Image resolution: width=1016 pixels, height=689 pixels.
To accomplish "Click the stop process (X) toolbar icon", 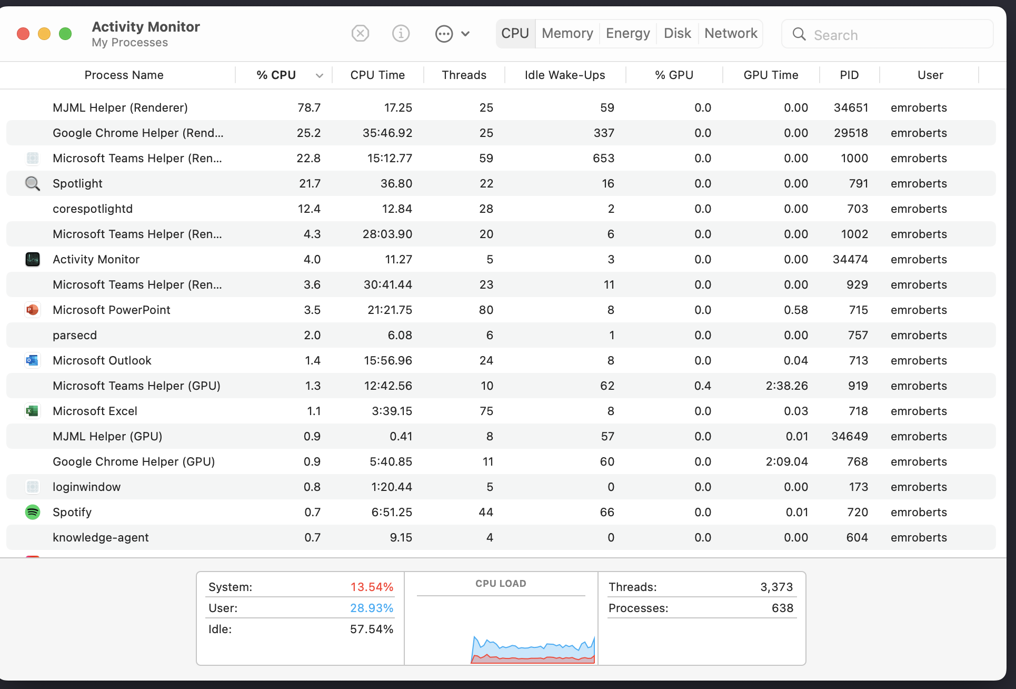I will [x=360, y=33].
